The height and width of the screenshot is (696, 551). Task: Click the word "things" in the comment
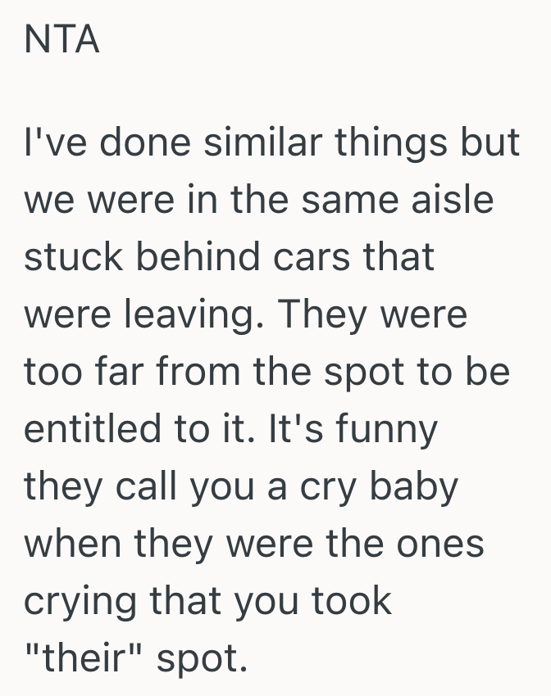(x=386, y=144)
